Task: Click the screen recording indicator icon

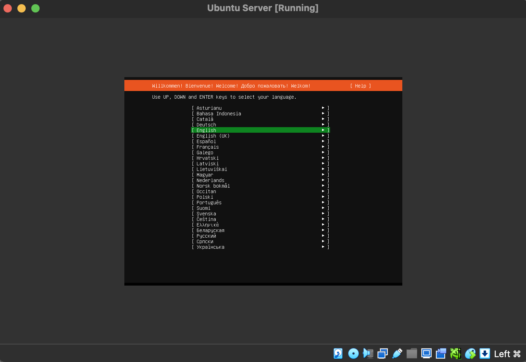Action: point(441,354)
